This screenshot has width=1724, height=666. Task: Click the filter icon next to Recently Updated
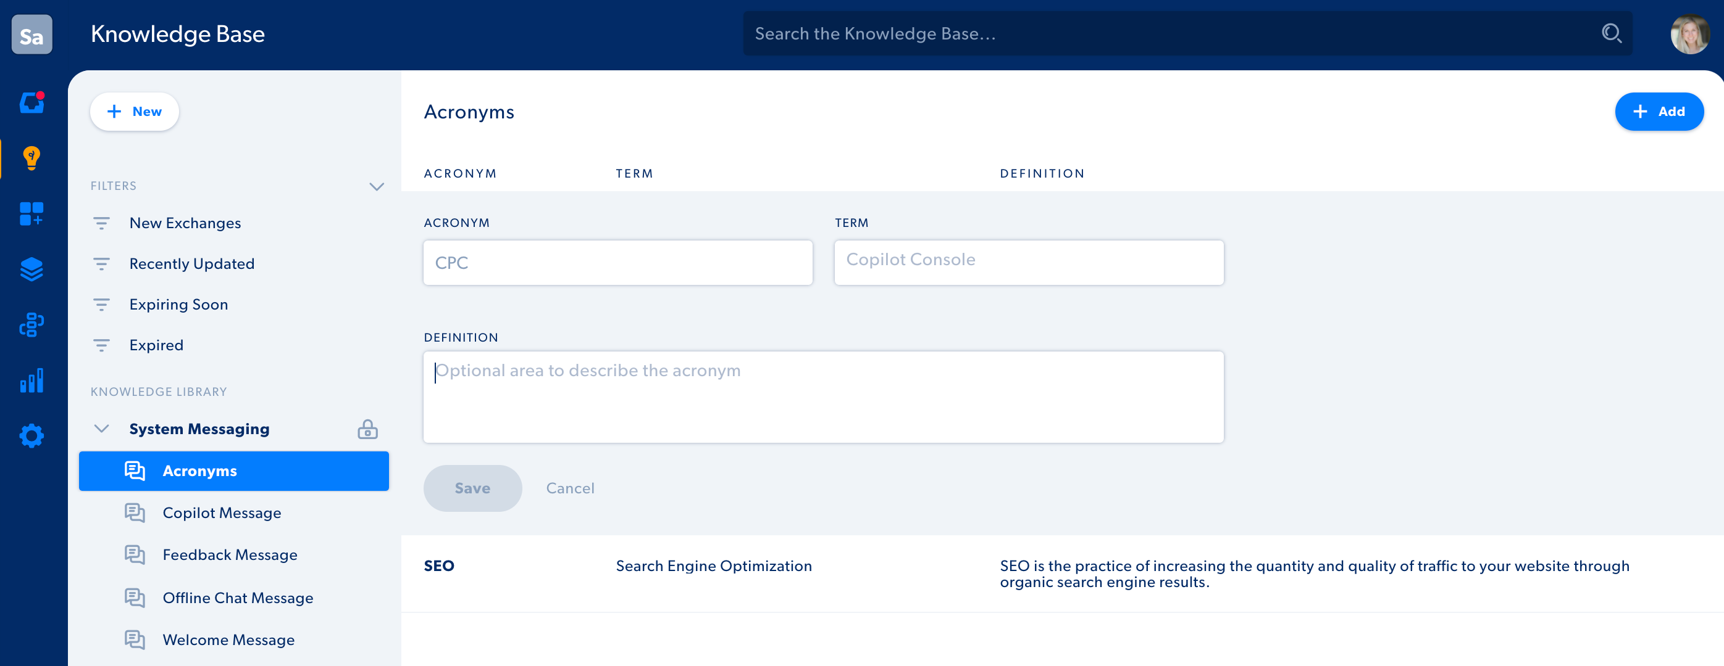pyautogui.click(x=101, y=263)
